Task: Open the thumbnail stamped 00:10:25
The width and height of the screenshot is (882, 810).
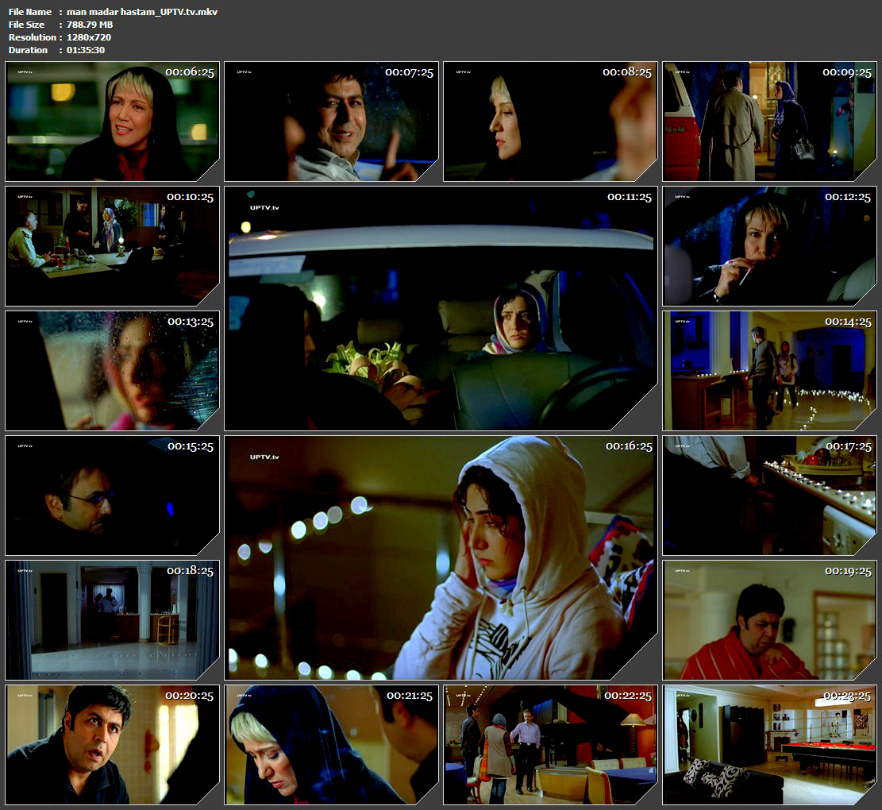Action: pyautogui.click(x=113, y=246)
